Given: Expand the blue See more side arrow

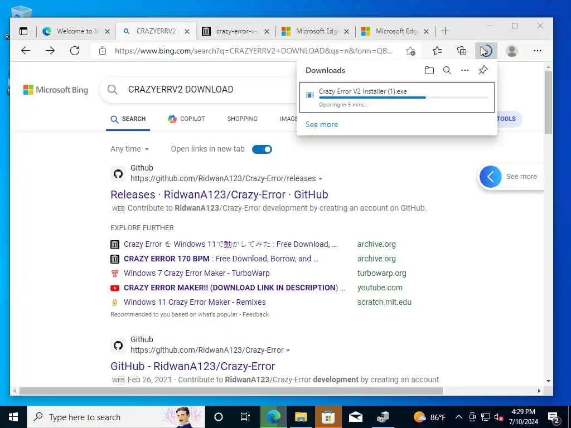Looking at the screenshot, I should pos(491,177).
